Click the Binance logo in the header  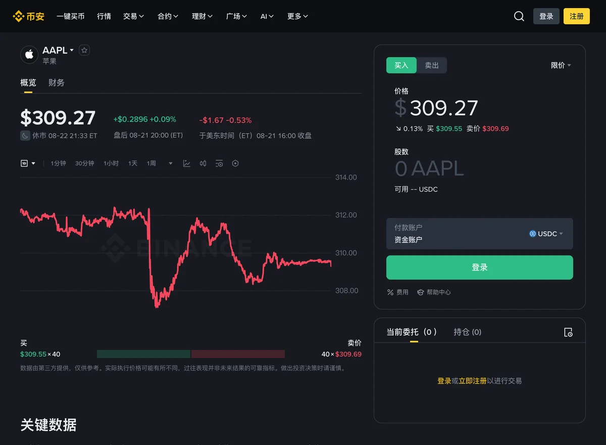point(28,16)
